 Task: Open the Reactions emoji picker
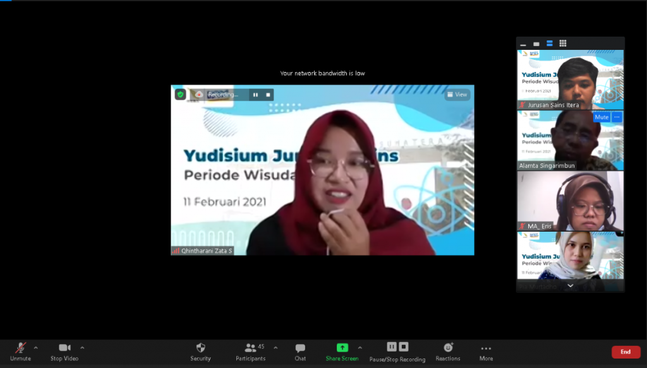point(448,352)
